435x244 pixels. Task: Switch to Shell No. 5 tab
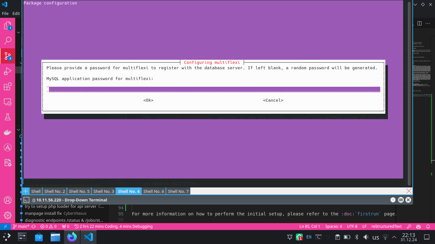coord(79,191)
